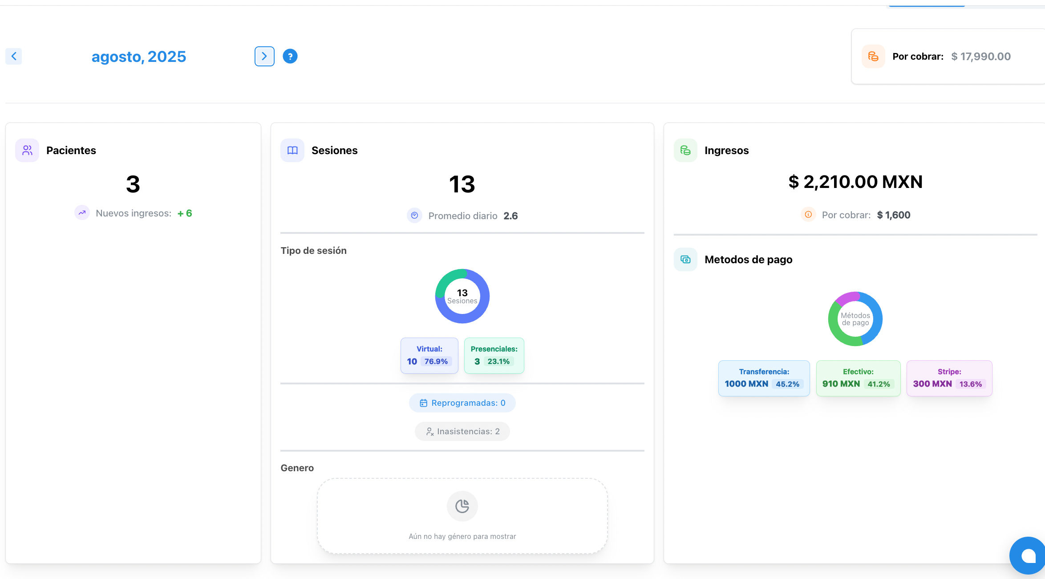The image size is (1045, 579).
Task: Click the purple Stripe segment in payment donut
Action: [x=847, y=298]
